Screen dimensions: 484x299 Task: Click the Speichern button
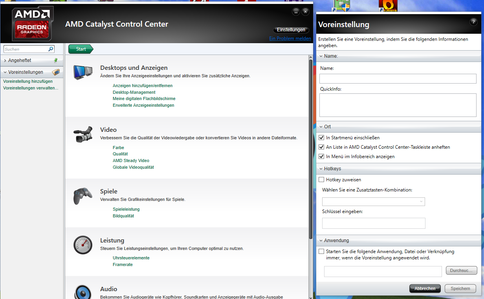(x=460, y=288)
